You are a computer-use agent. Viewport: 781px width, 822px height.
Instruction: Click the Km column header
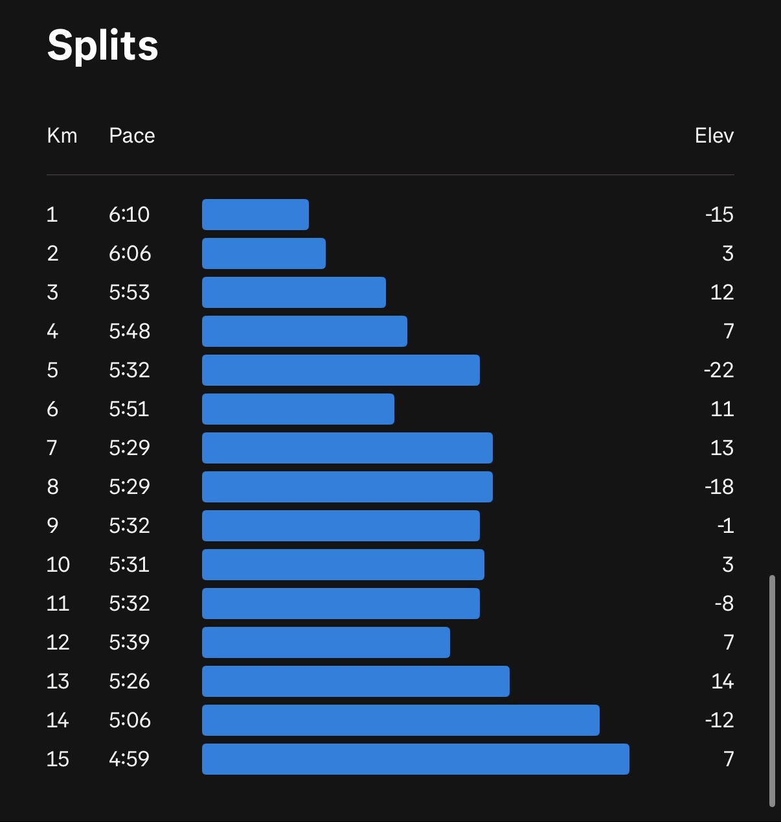coord(62,135)
